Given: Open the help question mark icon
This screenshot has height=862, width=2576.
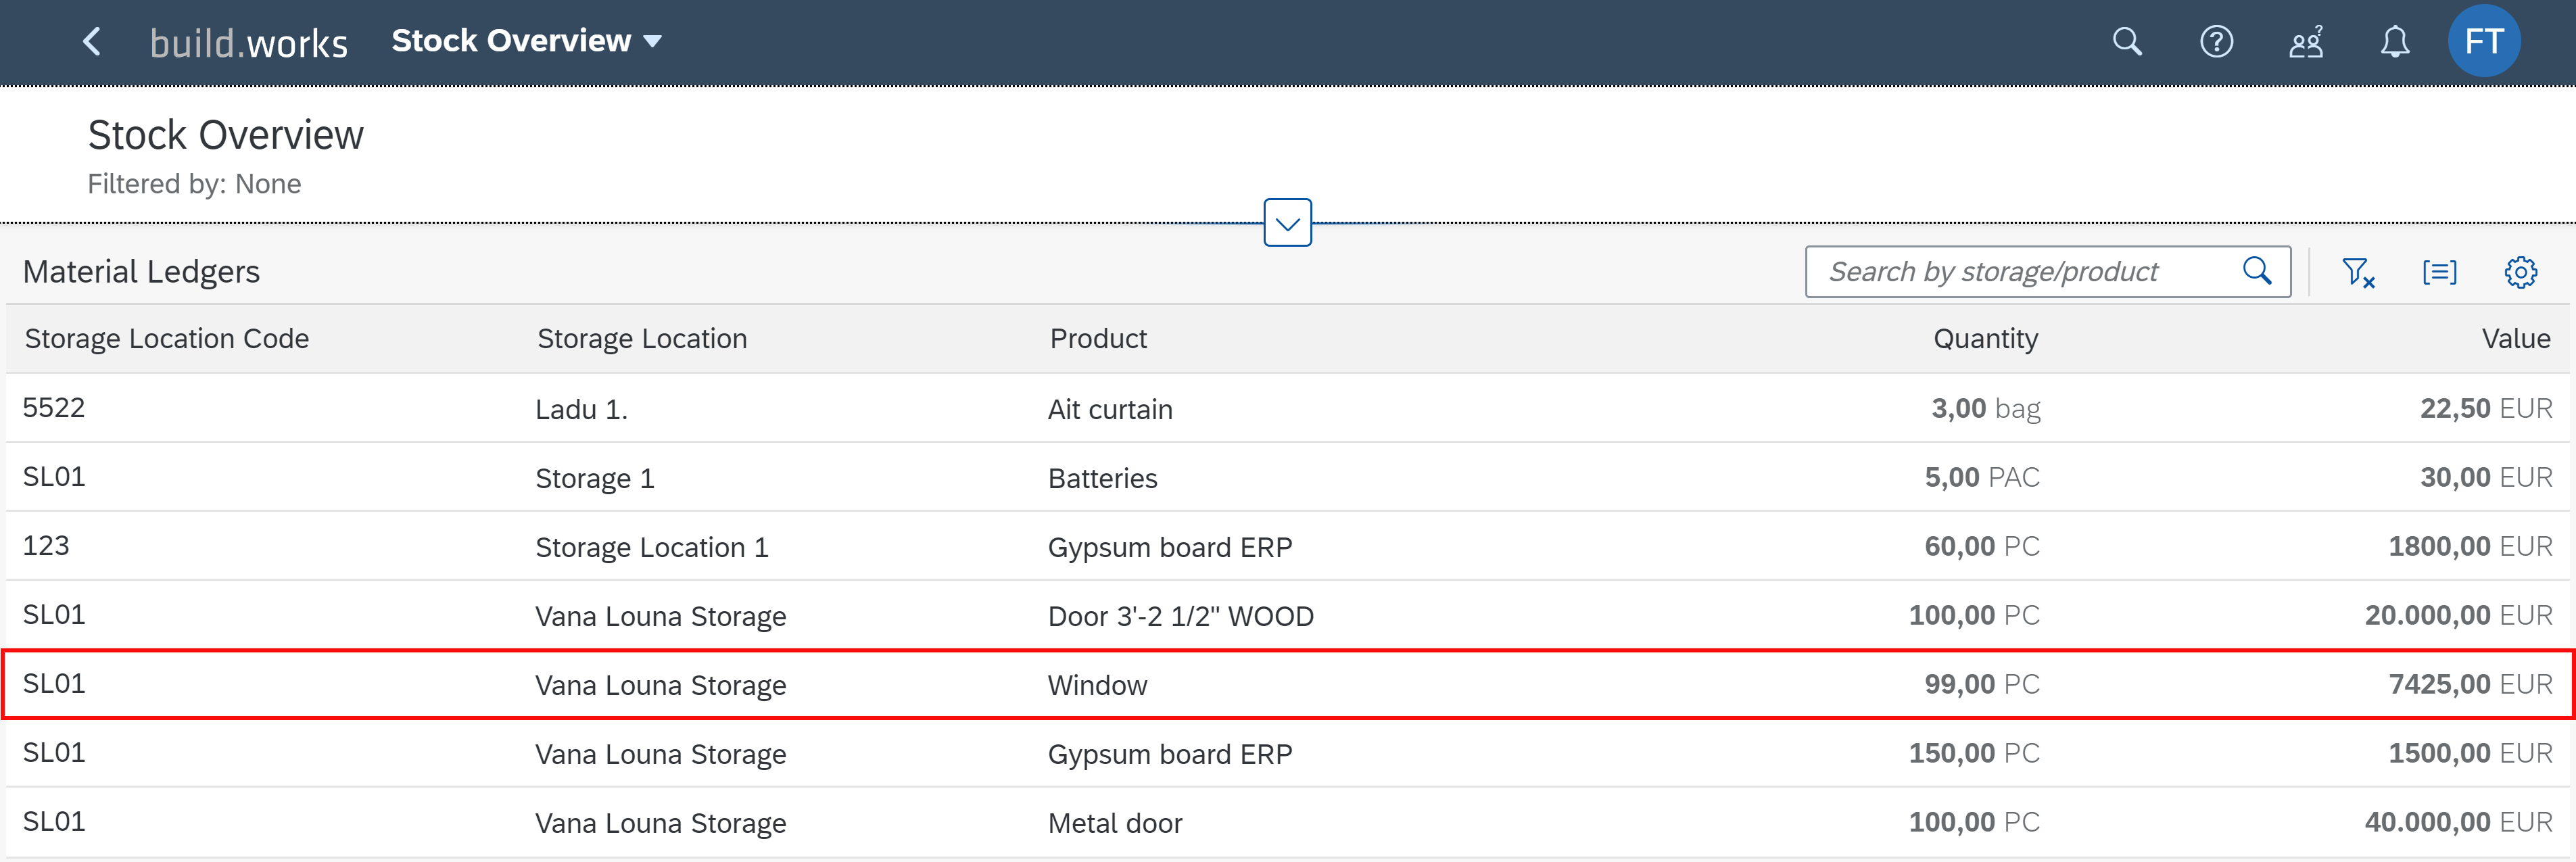Looking at the screenshot, I should tap(2216, 42).
